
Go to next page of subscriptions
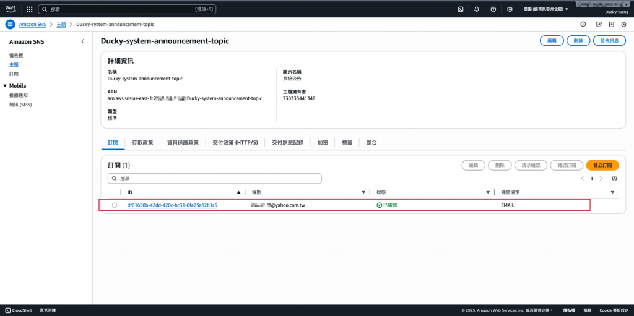601,179
